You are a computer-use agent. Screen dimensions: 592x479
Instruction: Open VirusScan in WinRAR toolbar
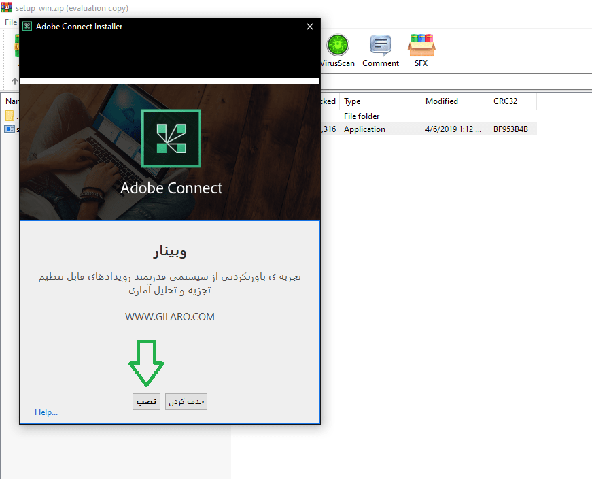(338, 50)
